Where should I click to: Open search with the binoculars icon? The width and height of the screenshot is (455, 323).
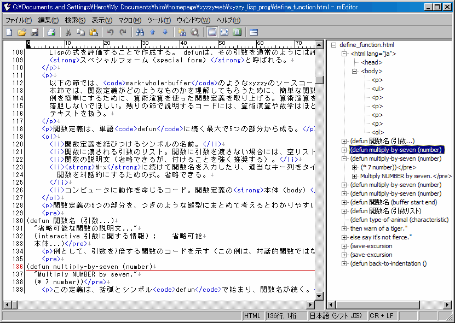[x=140, y=32]
